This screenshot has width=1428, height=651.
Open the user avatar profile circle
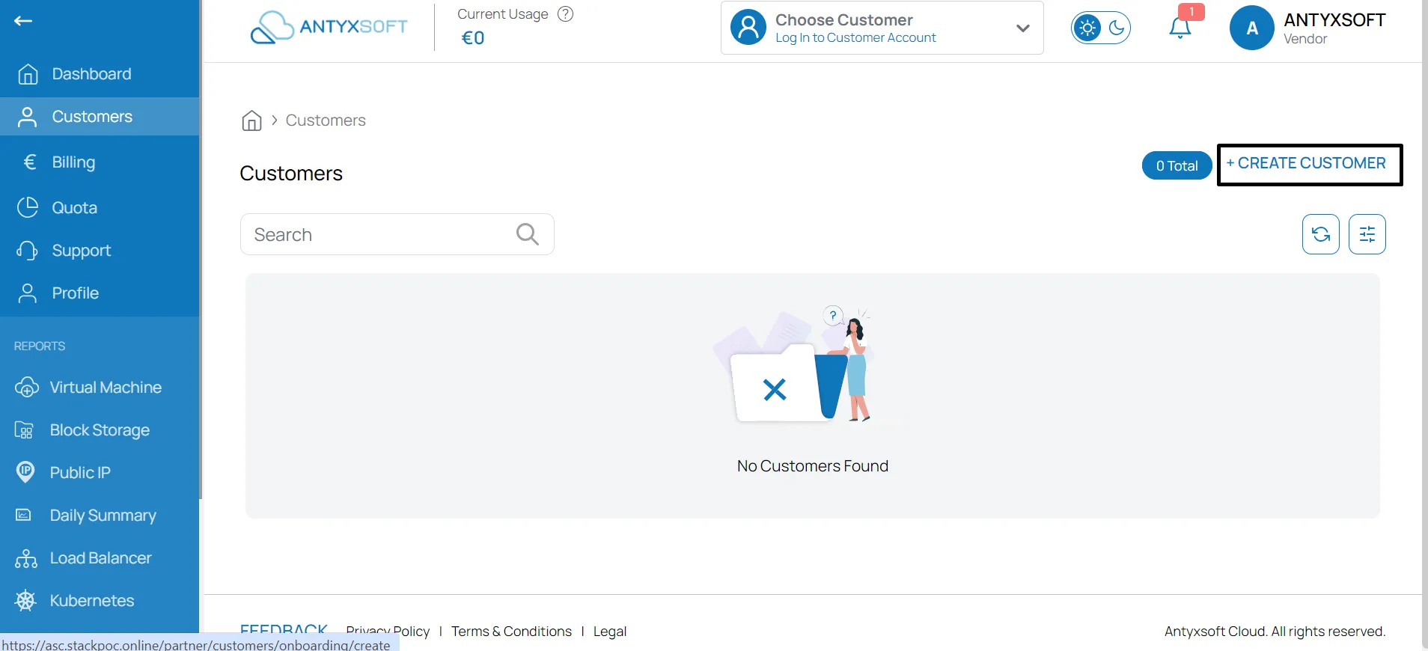(x=1251, y=28)
